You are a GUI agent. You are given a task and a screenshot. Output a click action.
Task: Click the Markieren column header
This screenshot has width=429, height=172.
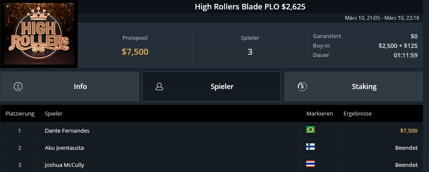pos(319,114)
